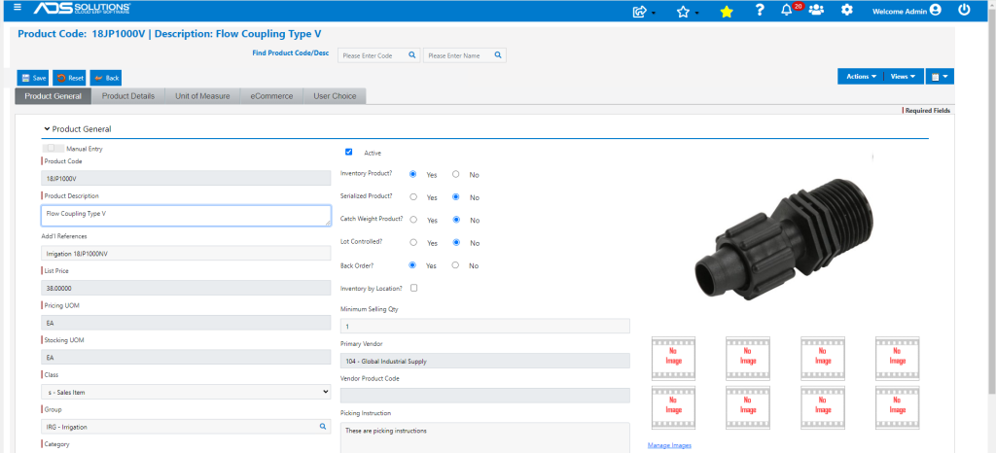996x453 pixels.
Task: Click the Picking Instruction text area
Action: click(485, 437)
